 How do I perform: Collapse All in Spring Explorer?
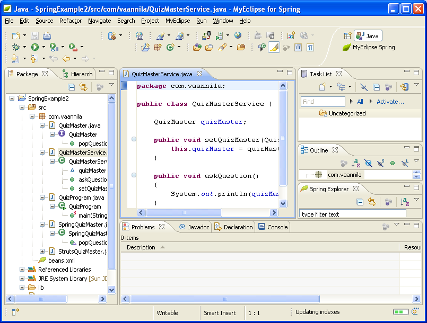point(360,202)
